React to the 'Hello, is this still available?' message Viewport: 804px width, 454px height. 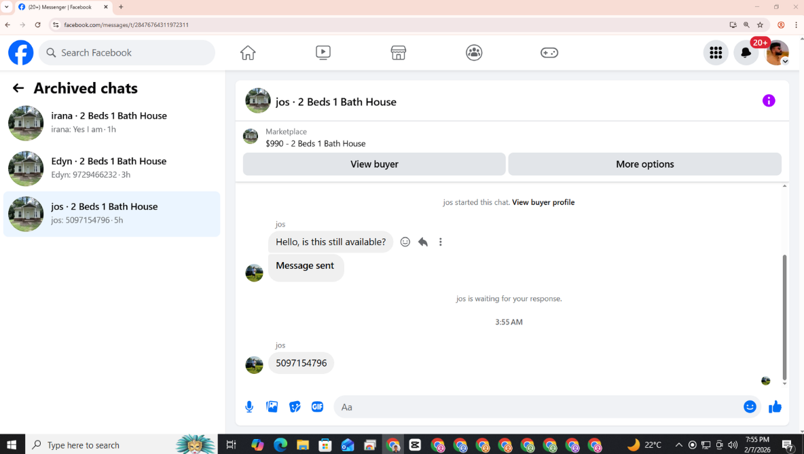[x=405, y=242]
